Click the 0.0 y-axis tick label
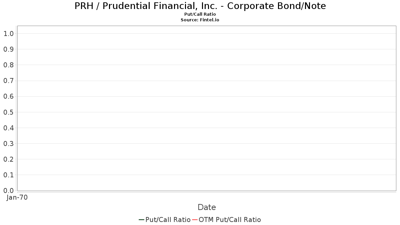 [8, 190]
